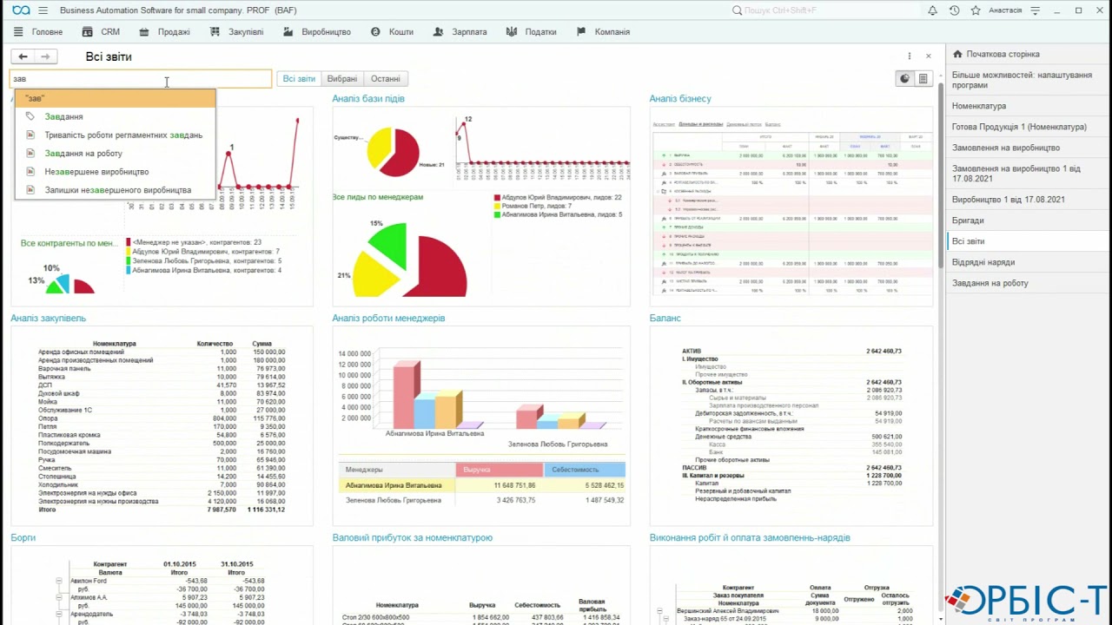Open the Аналіз бізнесу report
This screenshot has width=1112, height=625.
[x=680, y=99]
